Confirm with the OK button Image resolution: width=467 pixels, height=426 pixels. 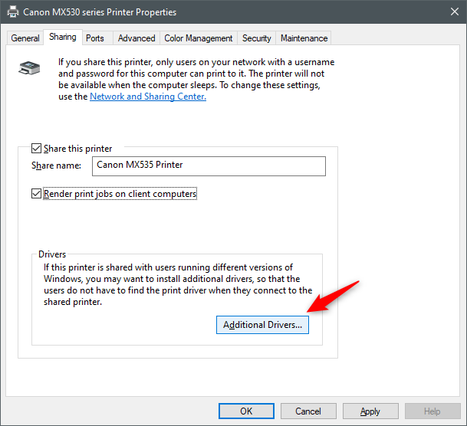246,411
